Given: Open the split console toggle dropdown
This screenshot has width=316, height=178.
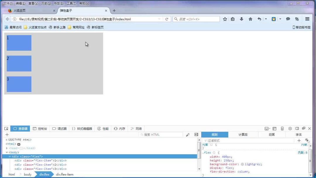Looking at the screenshot, I should pyautogui.click(x=267, y=129).
